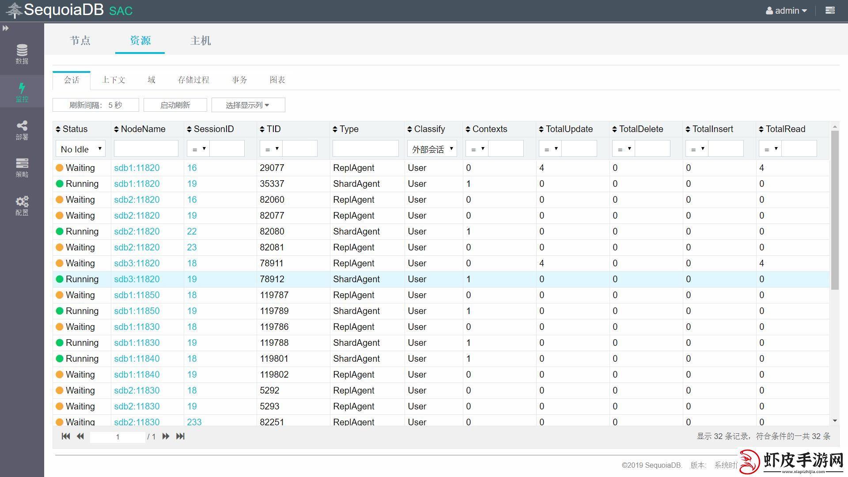Sort by TotalInsert column arrows

[688, 129]
